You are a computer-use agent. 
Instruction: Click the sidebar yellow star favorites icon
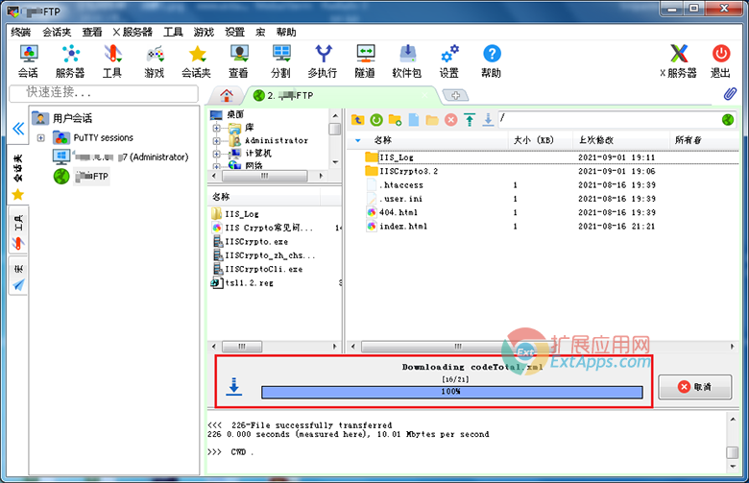pos(18,194)
